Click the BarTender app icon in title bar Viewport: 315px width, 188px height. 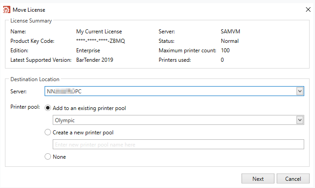click(x=7, y=9)
